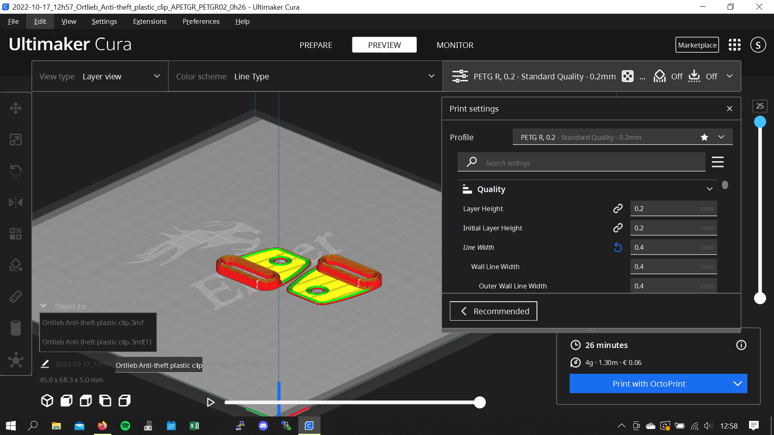
Task: Open the File menu
Action: (13, 21)
